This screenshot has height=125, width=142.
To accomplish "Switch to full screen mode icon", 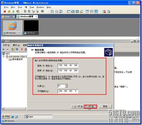I will pos(73,12).
